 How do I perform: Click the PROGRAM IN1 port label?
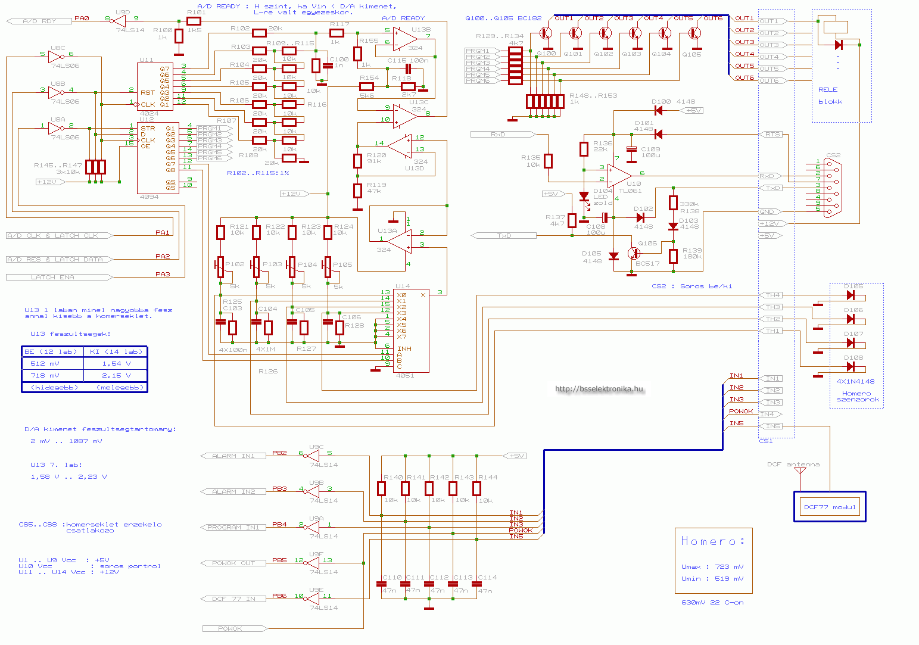[232, 527]
